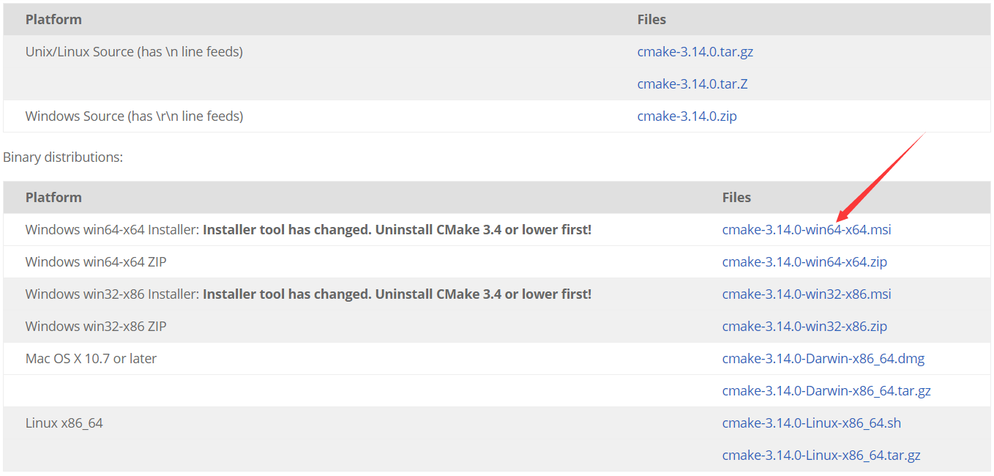Viewport: 994px width, 476px height.
Task: Download the Windows win64-x64 MSI installer
Action: (x=806, y=229)
